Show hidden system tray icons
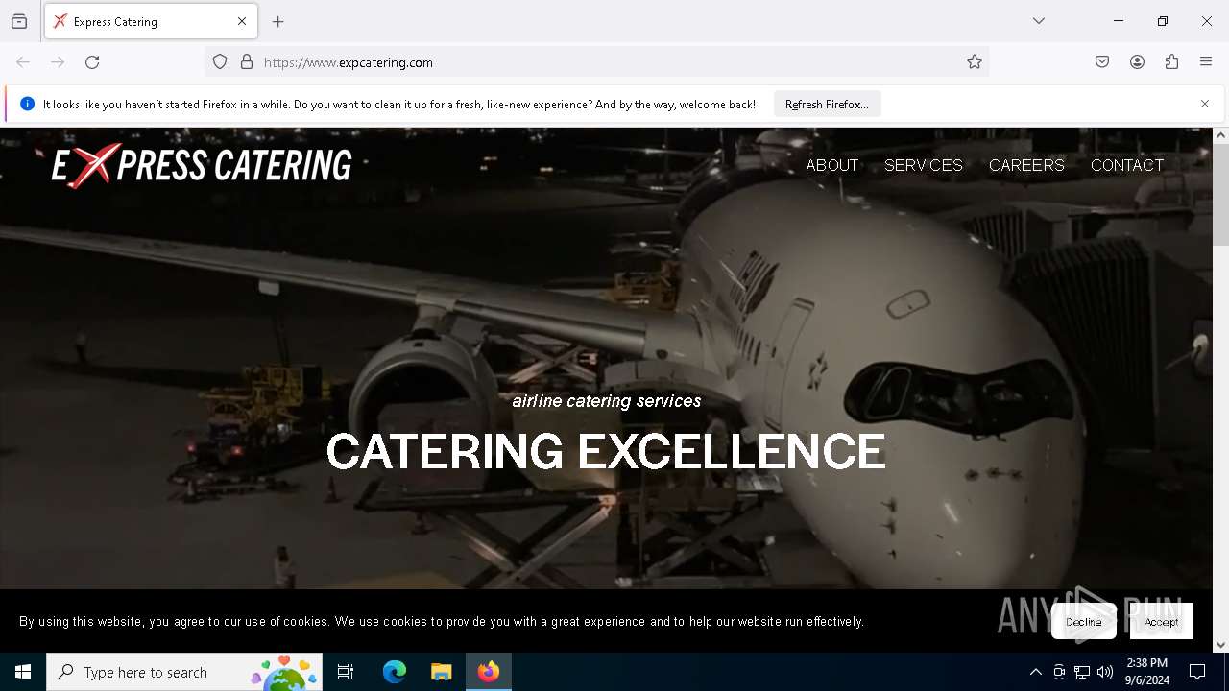Viewport: 1229px width, 691px height. [1035, 672]
